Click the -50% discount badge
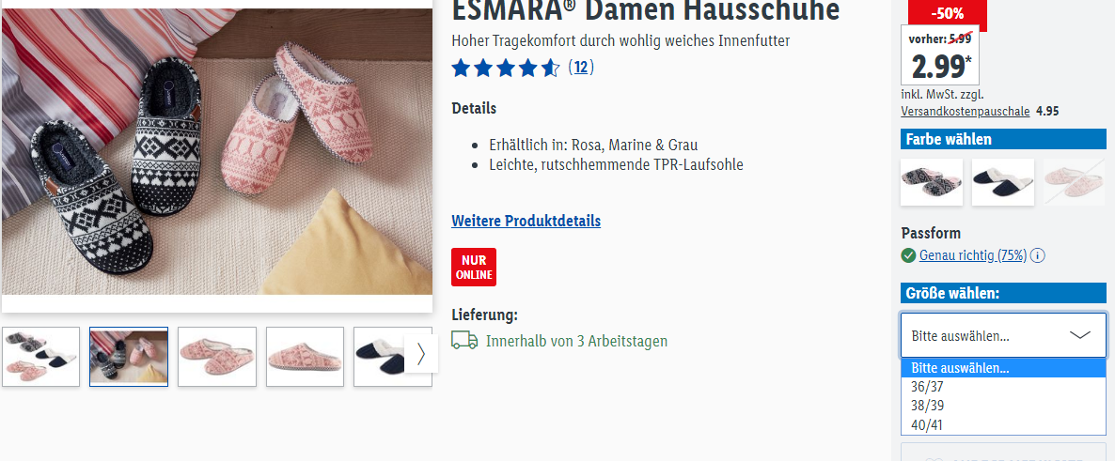 (947, 12)
